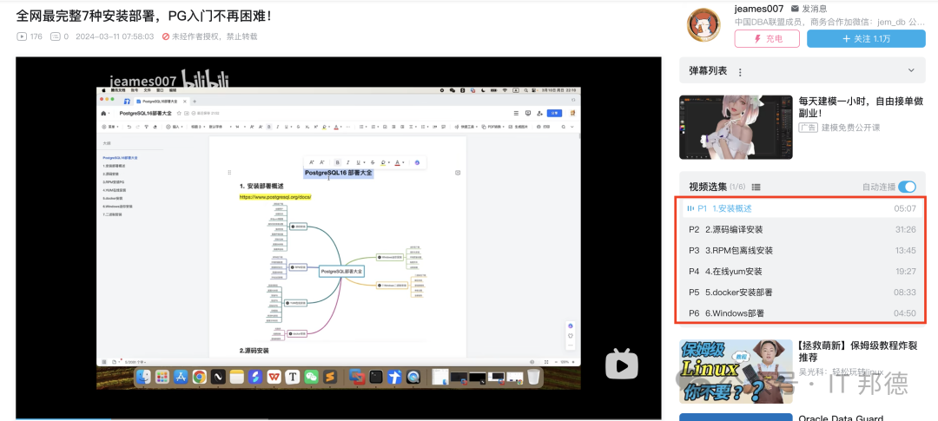Click the danmaku count icon under title

[x=56, y=36]
